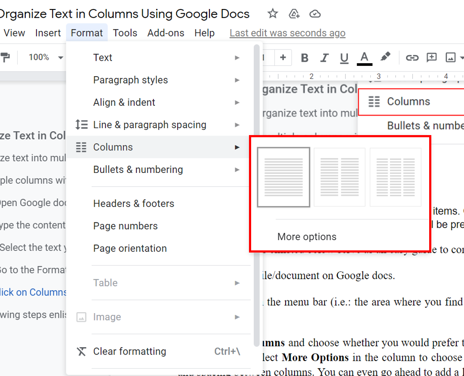Click the 'lick on Columns' outline link

tap(33, 292)
